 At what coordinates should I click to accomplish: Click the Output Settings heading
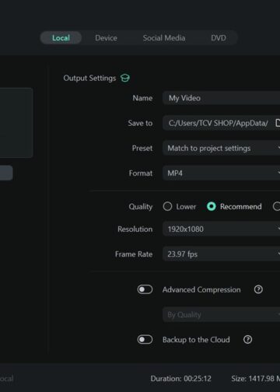[89, 78]
